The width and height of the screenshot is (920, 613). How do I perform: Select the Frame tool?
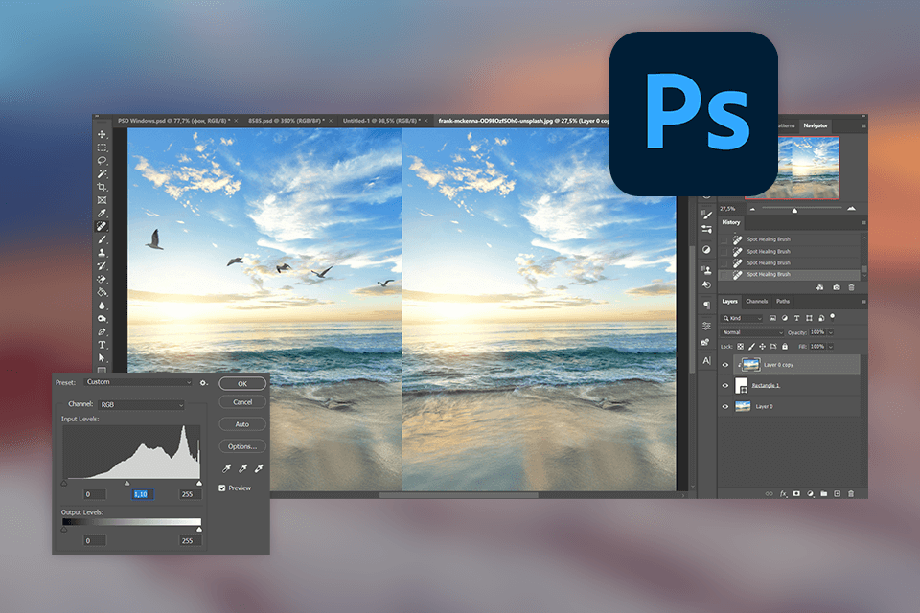[103, 200]
